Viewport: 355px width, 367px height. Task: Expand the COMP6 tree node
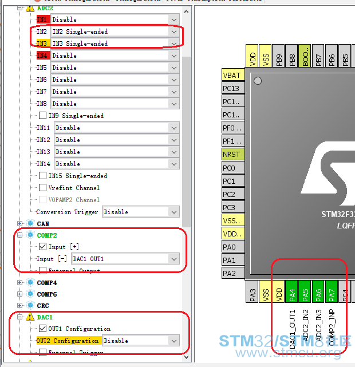click(19, 294)
